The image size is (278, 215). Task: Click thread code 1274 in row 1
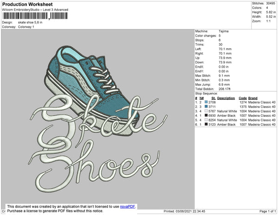(243, 102)
